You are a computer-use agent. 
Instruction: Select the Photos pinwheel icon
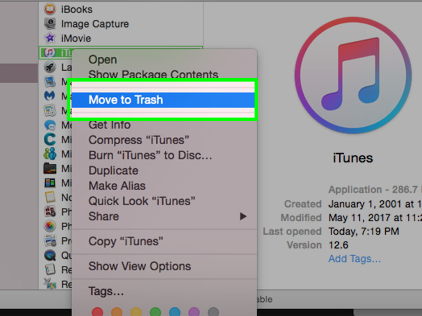[x=50, y=226]
